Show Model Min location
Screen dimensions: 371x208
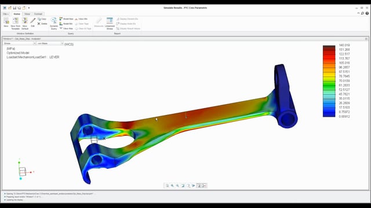pos(66,24)
